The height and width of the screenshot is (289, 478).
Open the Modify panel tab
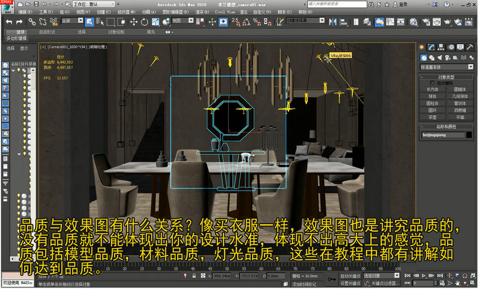(x=431, y=47)
